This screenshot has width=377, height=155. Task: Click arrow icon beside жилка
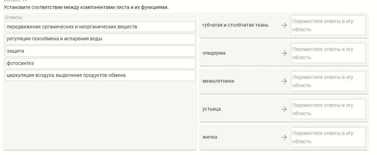284,137
